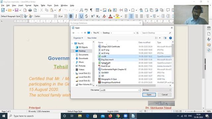Apply the yellow highlighting color swatch
Screen dimensions: 212x119
coord(118,16)
